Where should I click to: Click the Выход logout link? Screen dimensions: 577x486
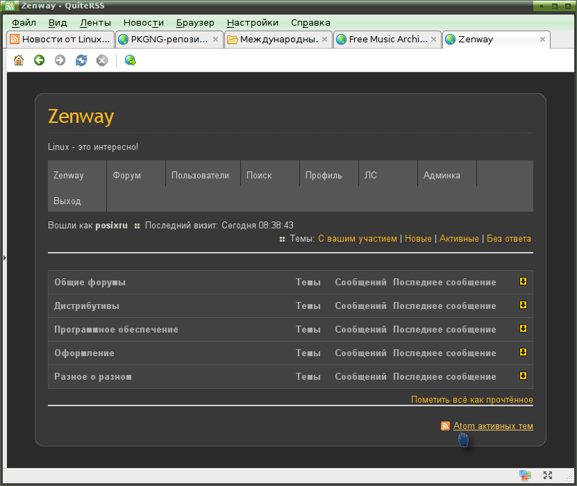click(x=67, y=201)
